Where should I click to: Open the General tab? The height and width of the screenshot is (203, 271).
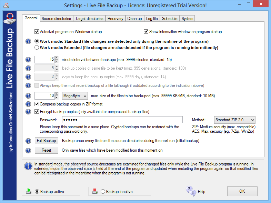click(x=31, y=18)
